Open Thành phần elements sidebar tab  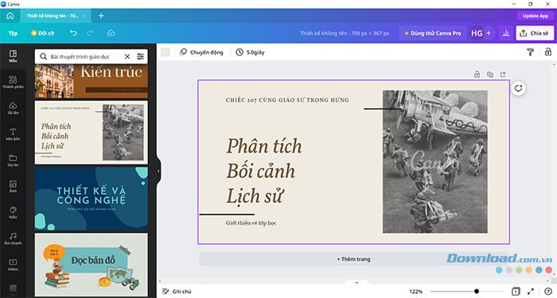point(13,82)
